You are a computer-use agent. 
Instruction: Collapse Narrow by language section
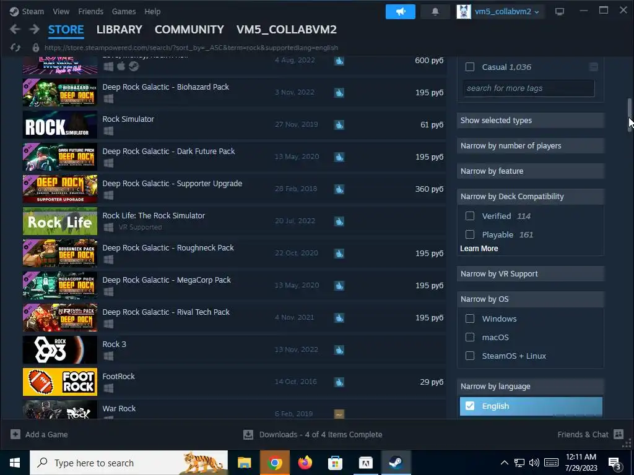coord(531,387)
